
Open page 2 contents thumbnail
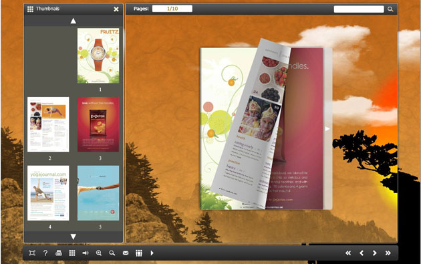tap(48, 124)
